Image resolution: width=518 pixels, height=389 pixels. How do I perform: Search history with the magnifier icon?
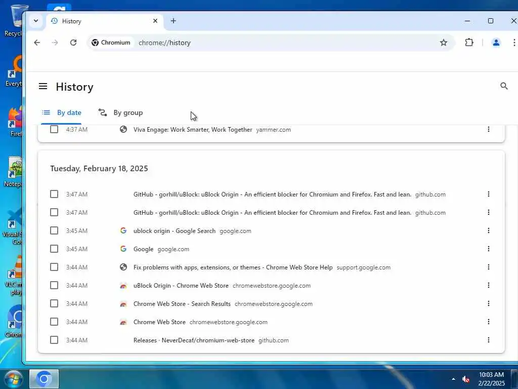pyautogui.click(x=504, y=86)
